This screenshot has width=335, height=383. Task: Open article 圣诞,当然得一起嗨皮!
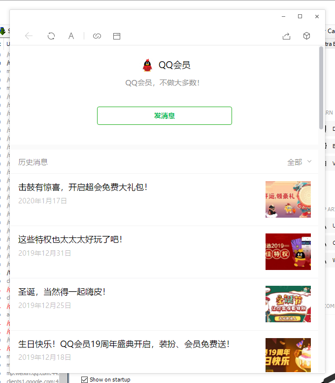(62, 292)
